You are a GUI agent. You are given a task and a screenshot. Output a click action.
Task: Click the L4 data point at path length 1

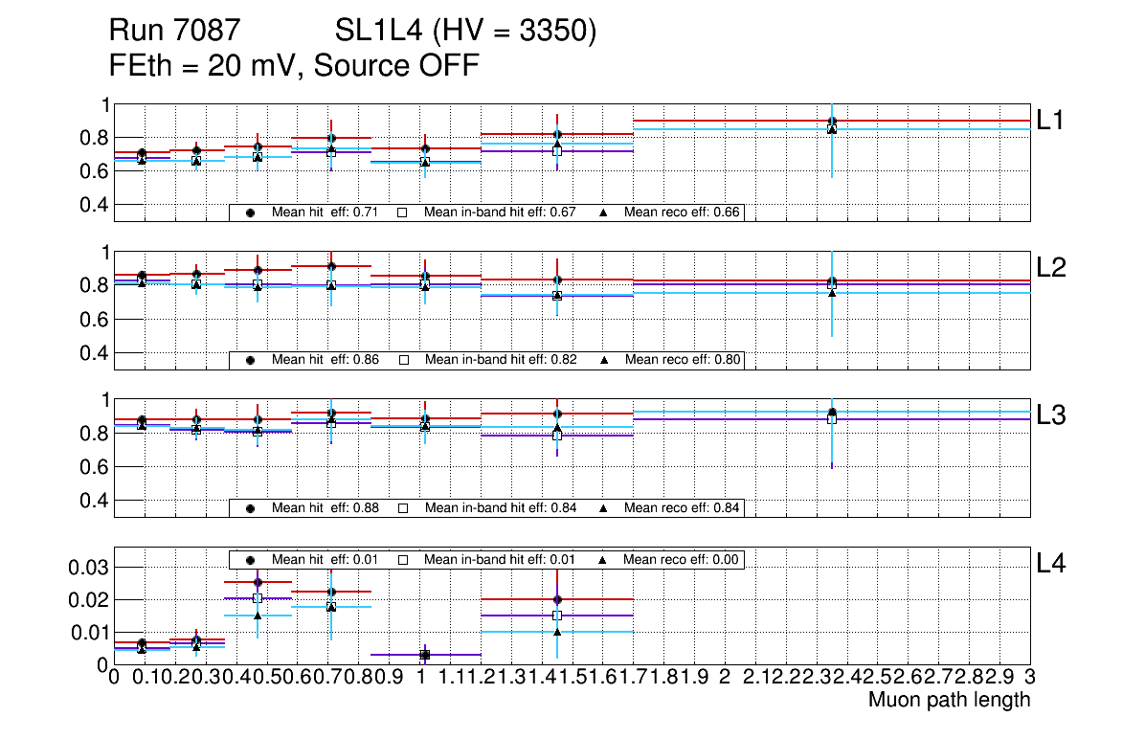pos(425,655)
